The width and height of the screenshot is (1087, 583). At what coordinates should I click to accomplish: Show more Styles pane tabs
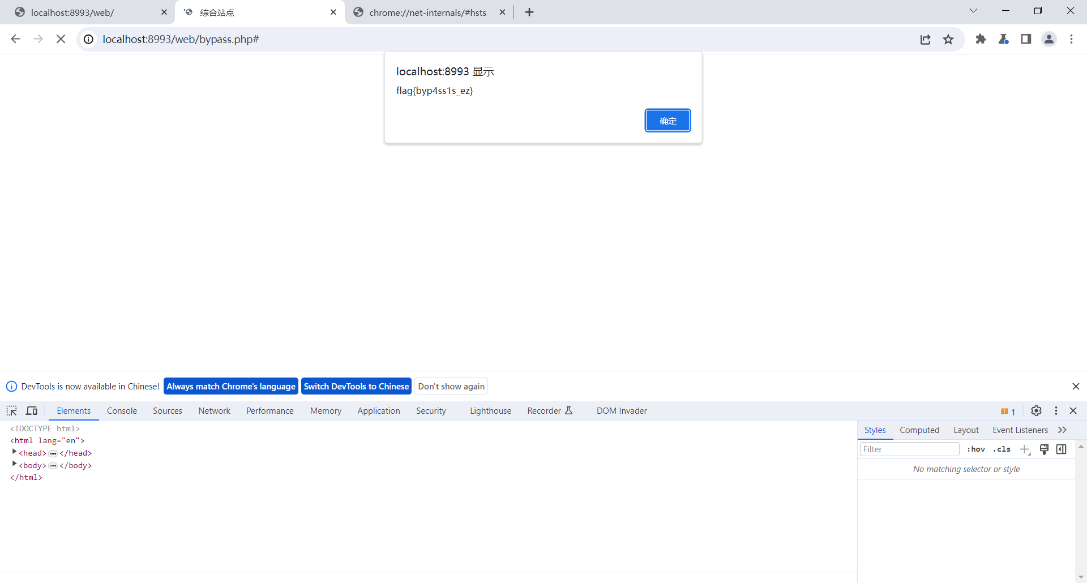(x=1063, y=430)
